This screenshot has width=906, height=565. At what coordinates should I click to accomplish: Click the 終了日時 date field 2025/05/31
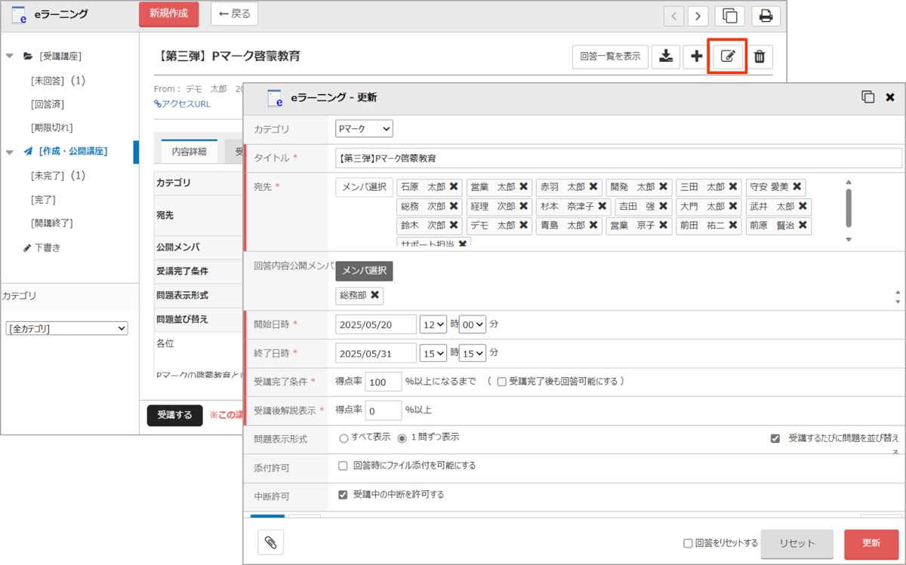(x=376, y=353)
